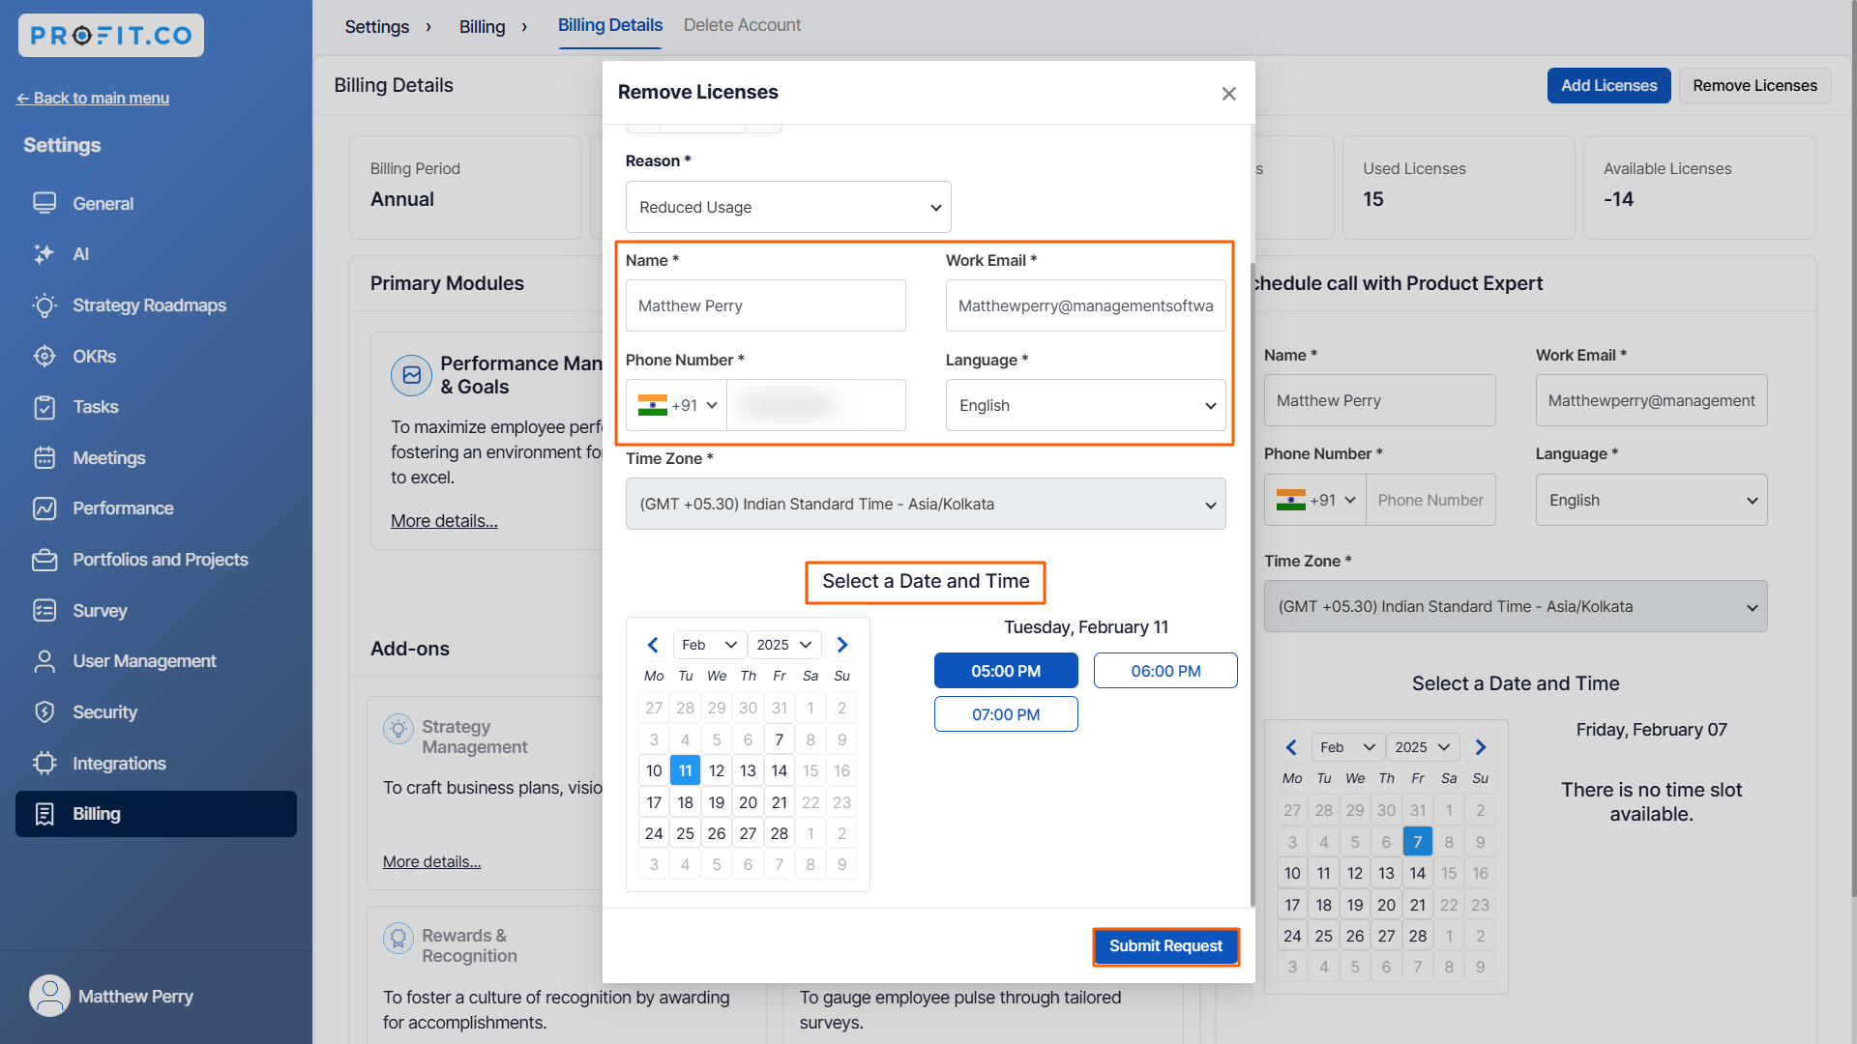The height and width of the screenshot is (1044, 1857).
Task: Click the Meetings calendar icon in sidebar
Action: pos(44,458)
